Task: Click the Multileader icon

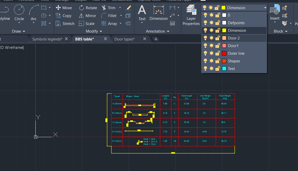Action: pos(172,15)
